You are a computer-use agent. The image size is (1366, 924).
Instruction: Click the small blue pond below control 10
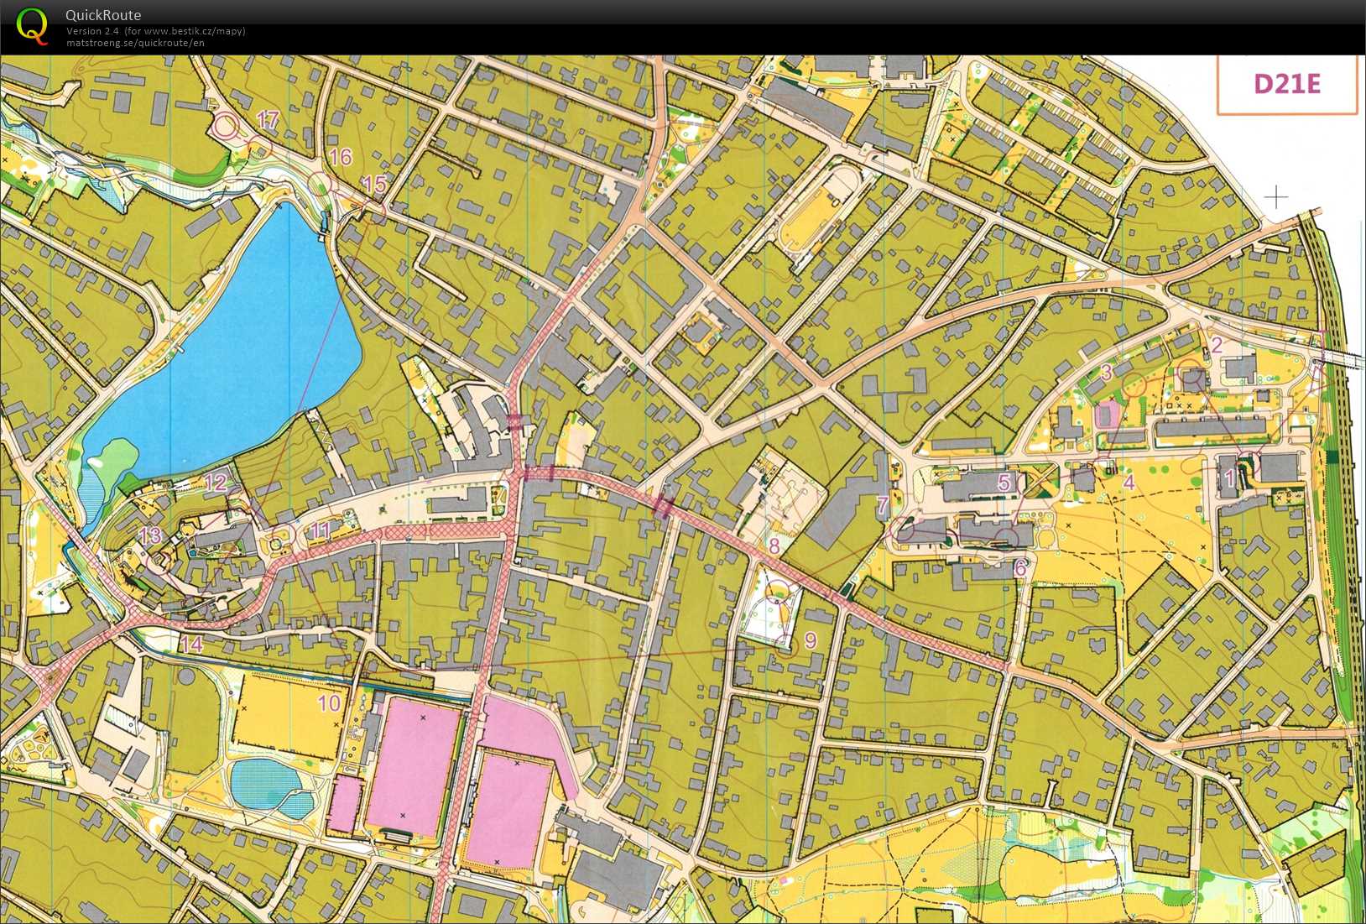pyautogui.click(x=267, y=786)
